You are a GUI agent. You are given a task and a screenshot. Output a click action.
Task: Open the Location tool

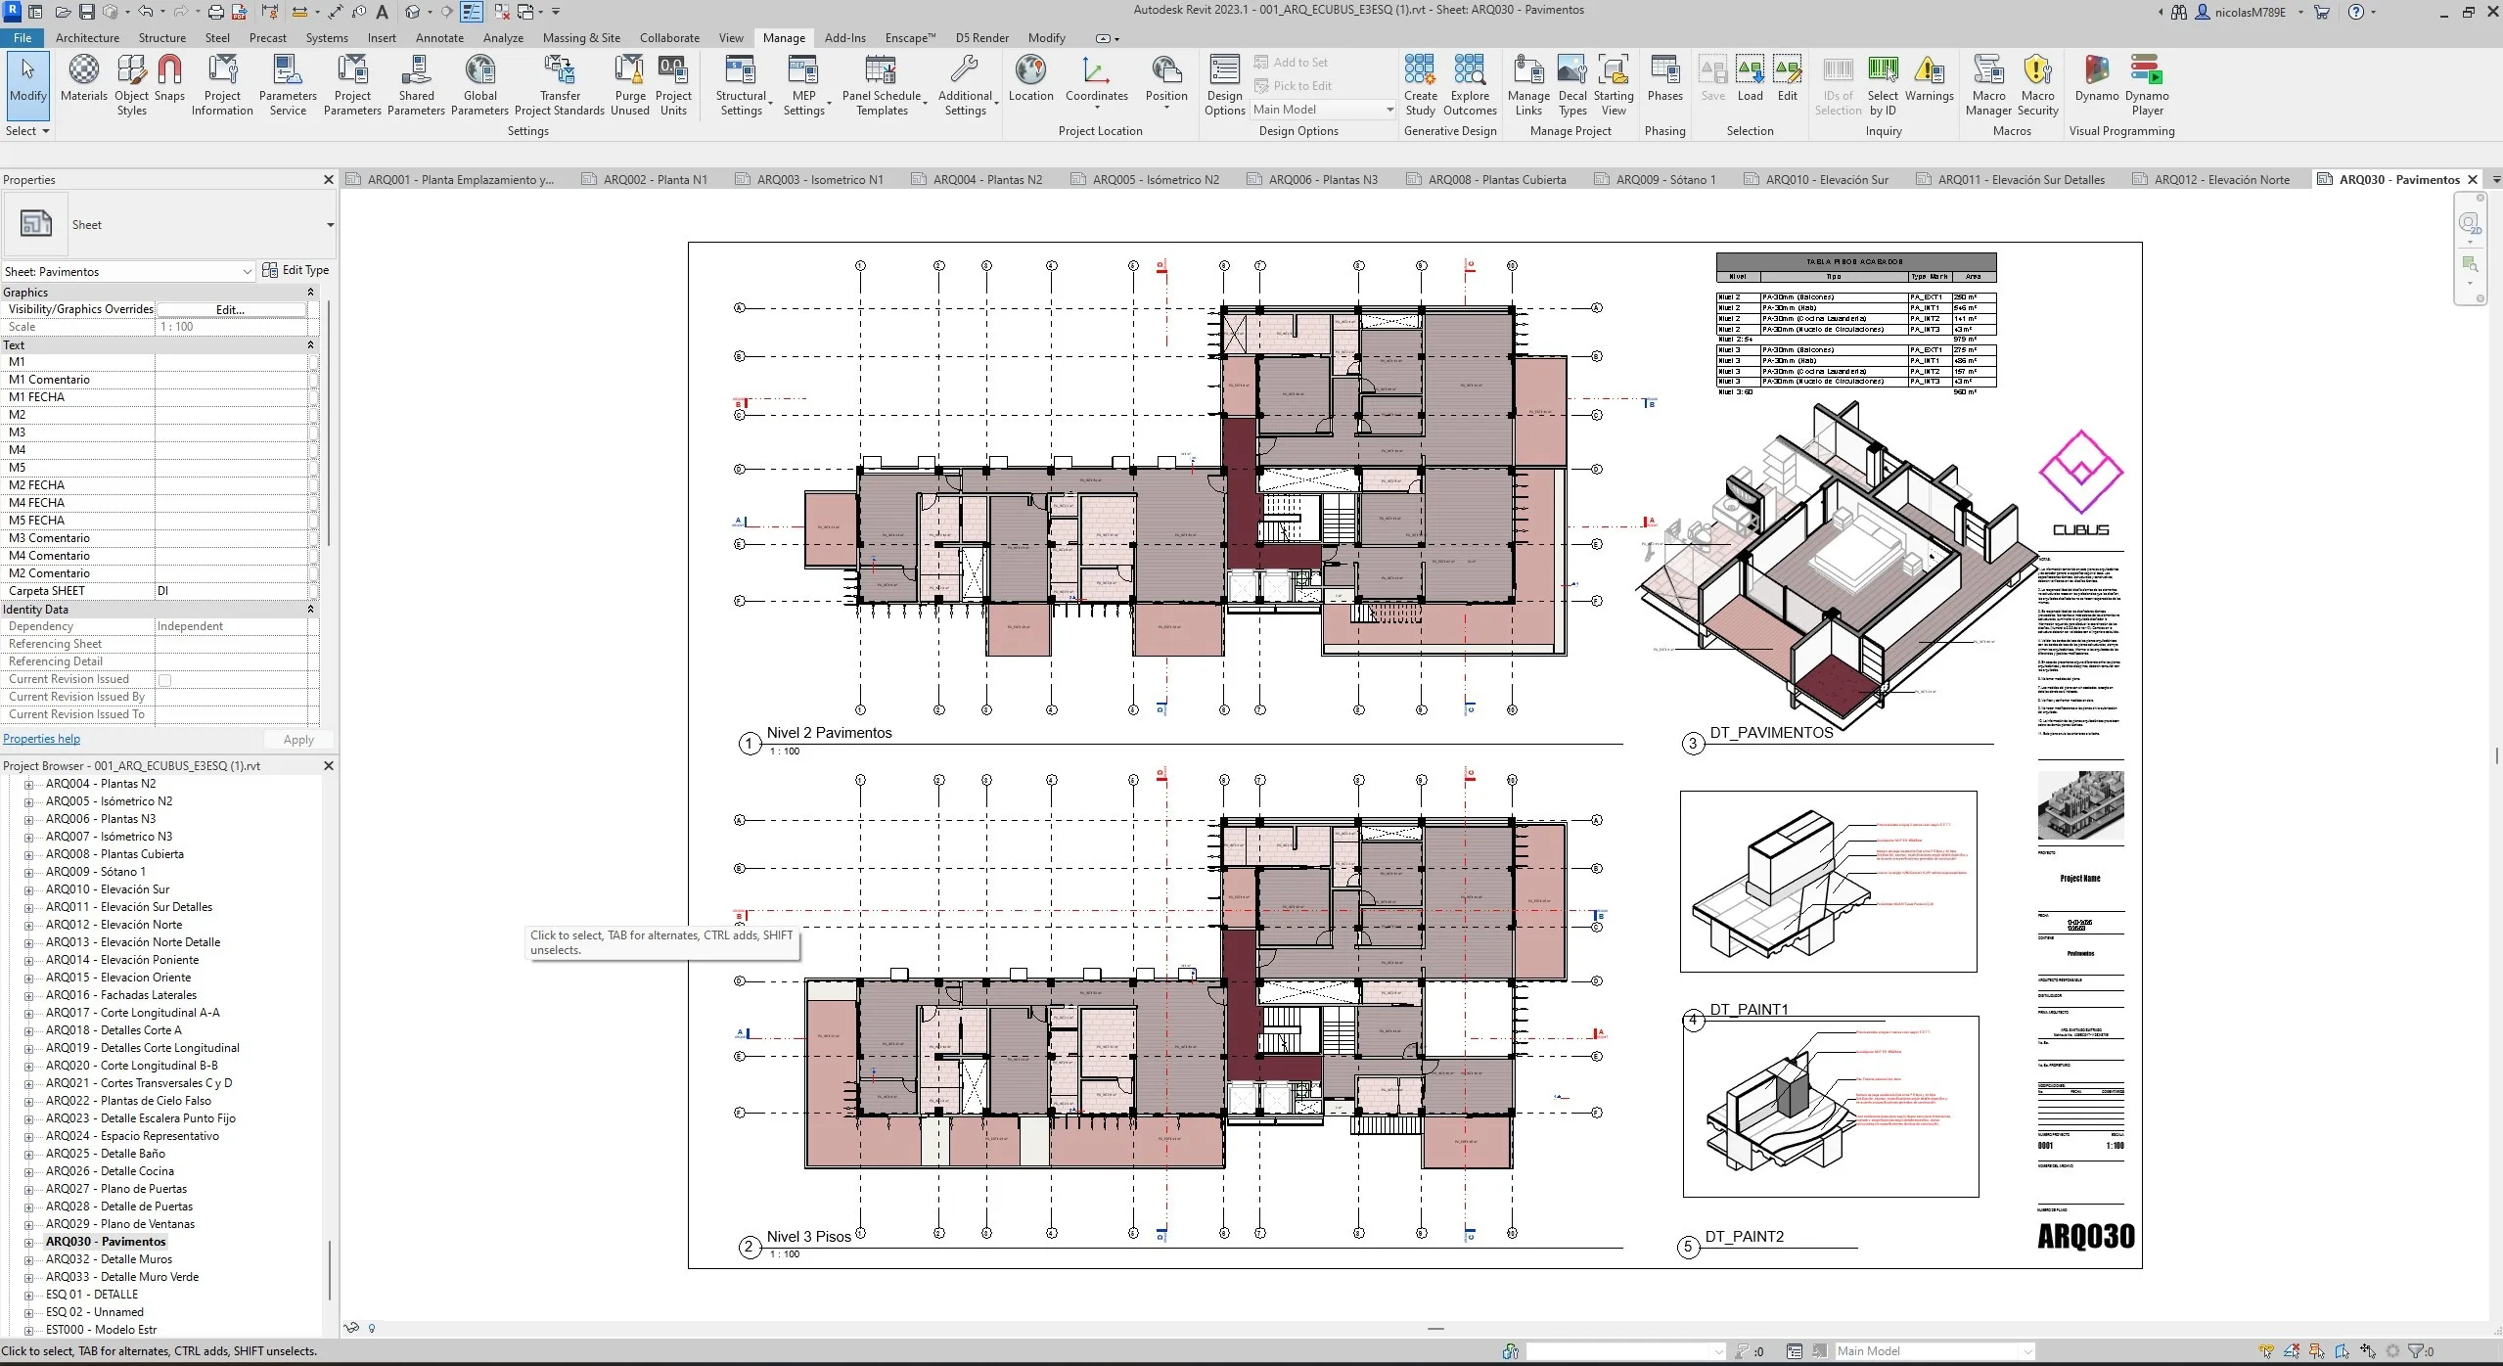[1030, 78]
